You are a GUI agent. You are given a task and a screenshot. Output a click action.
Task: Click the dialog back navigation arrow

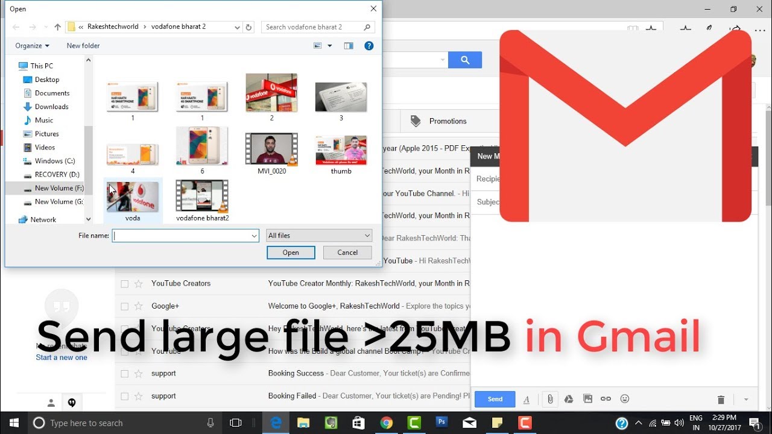(16, 27)
